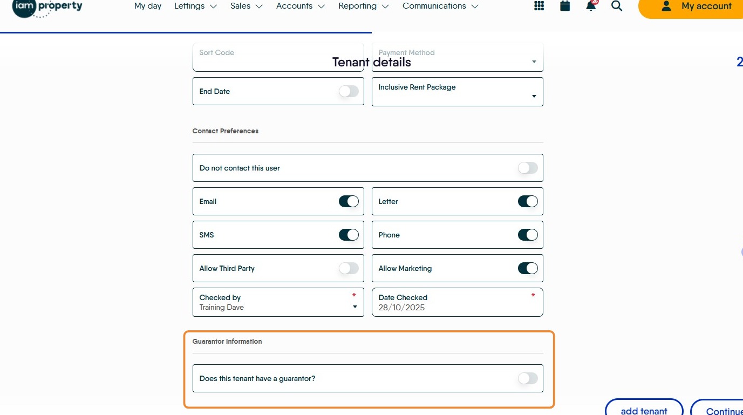Enable Do not contact this user
Image resolution: width=743 pixels, height=415 pixels.
pyautogui.click(x=528, y=168)
